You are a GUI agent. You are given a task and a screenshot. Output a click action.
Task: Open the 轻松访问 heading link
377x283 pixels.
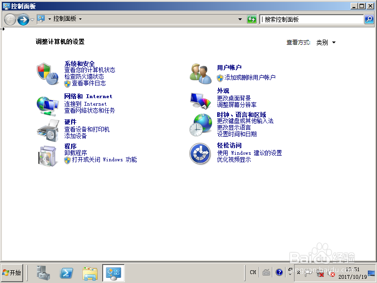point(229,145)
